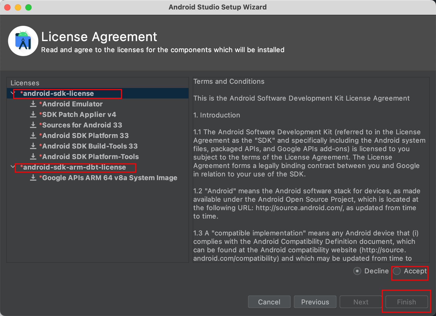Go back with the Previous button
The width and height of the screenshot is (436, 316).
[x=315, y=302]
